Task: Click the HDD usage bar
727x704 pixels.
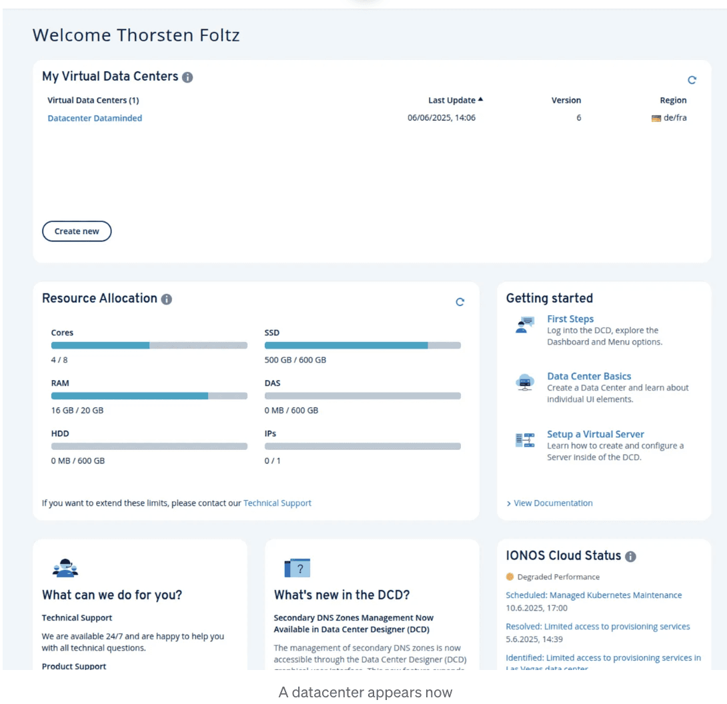Action: pos(149,446)
